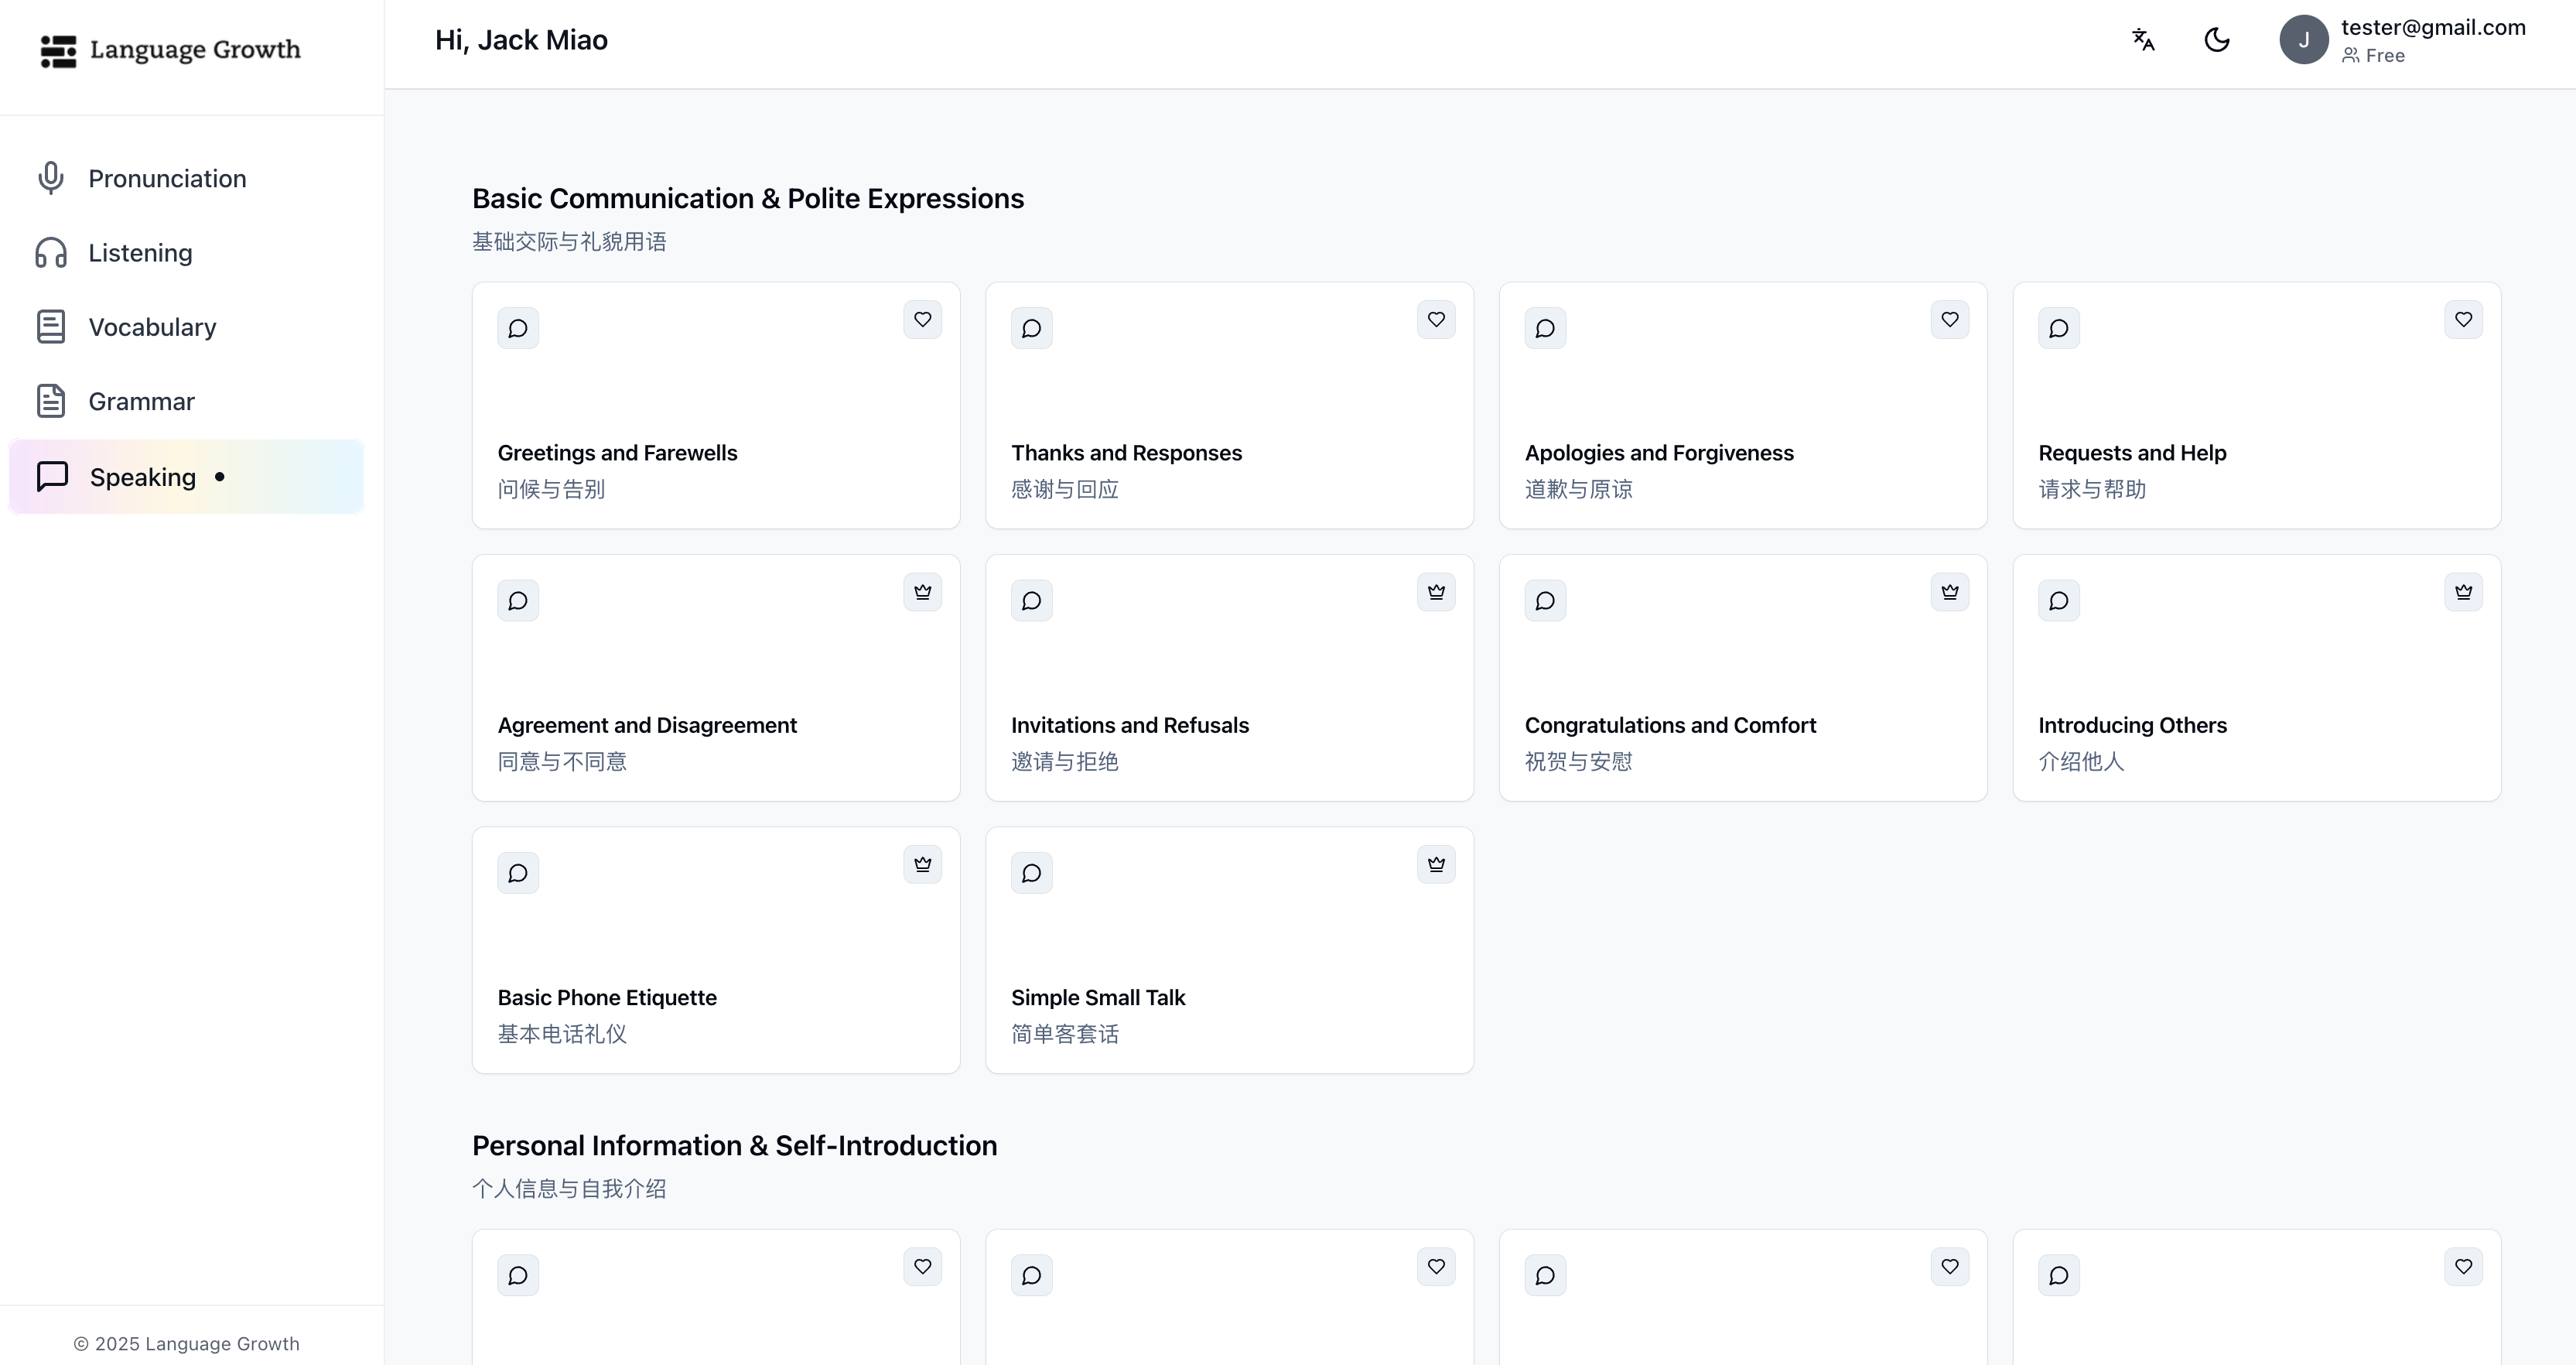
Task: Click the J user avatar
Action: [x=2303, y=40]
